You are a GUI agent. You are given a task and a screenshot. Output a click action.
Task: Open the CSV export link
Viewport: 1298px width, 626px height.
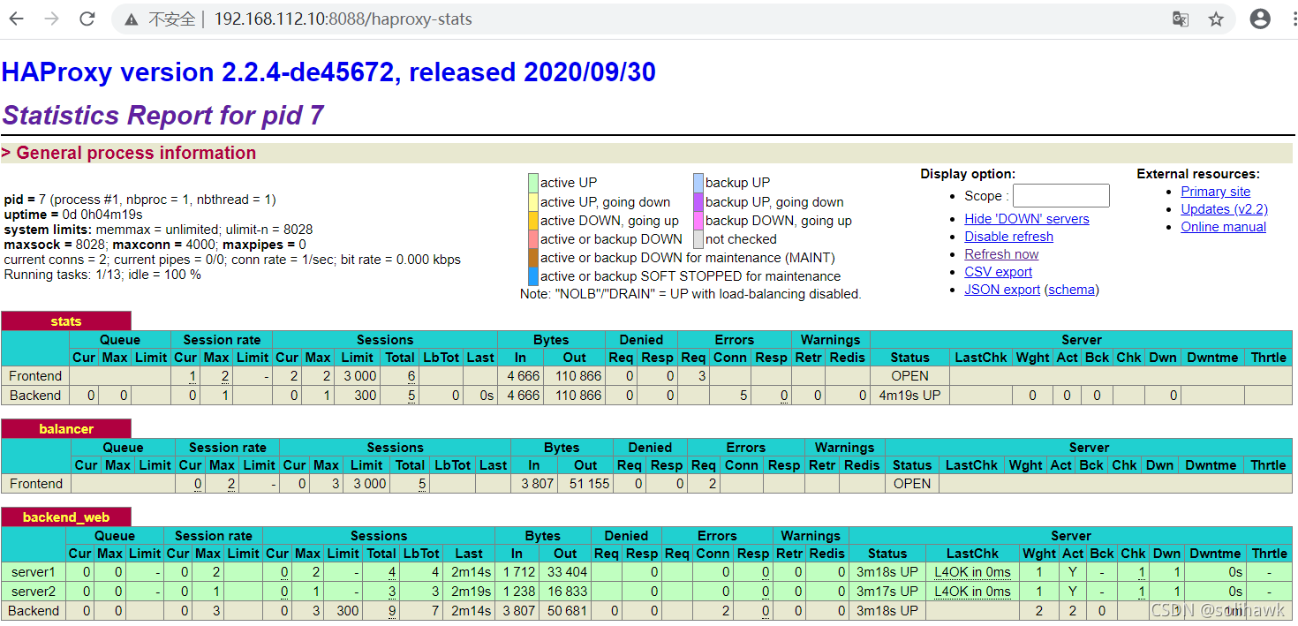click(x=998, y=272)
